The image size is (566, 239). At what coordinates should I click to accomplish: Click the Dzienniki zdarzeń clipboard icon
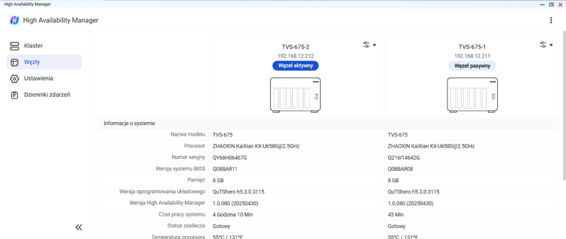click(x=14, y=95)
